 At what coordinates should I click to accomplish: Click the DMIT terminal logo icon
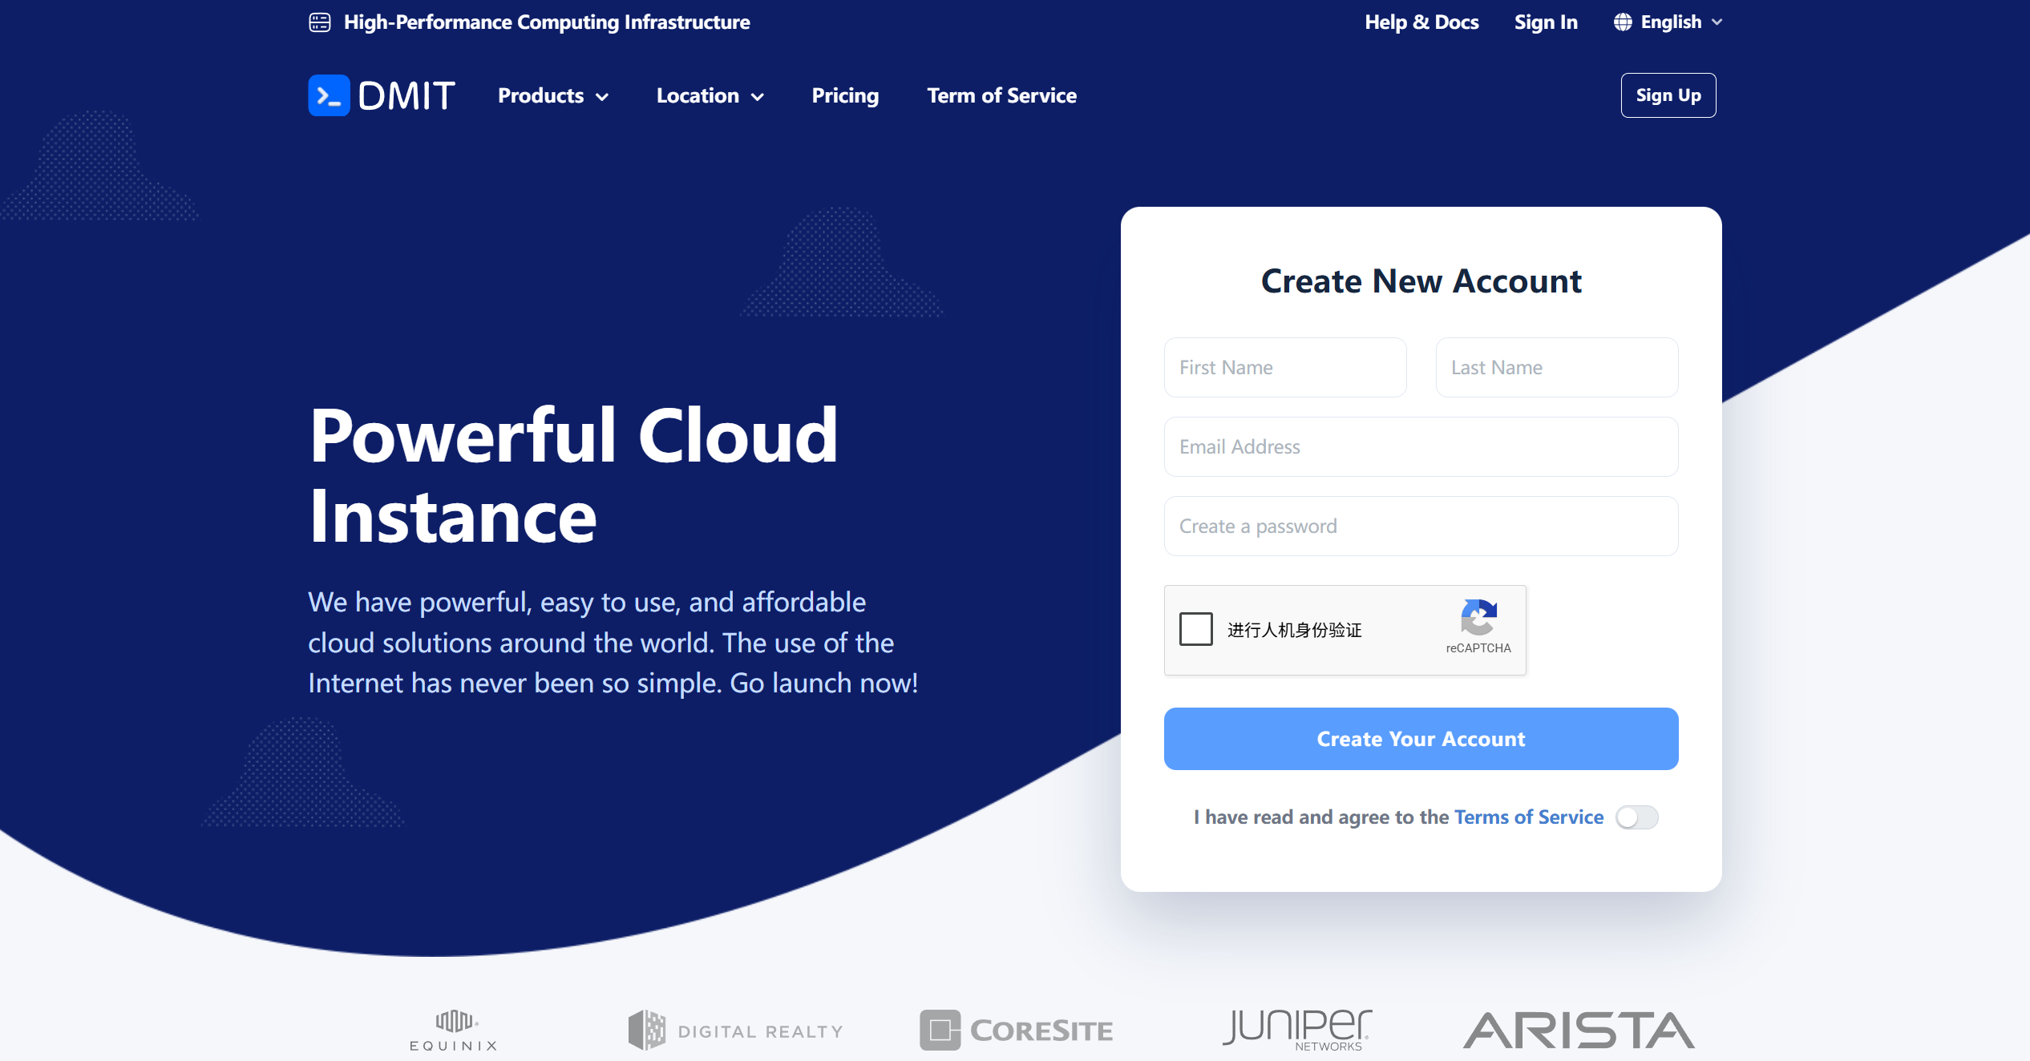pyautogui.click(x=329, y=95)
